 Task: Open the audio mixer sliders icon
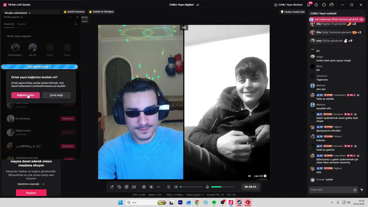click(169, 187)
